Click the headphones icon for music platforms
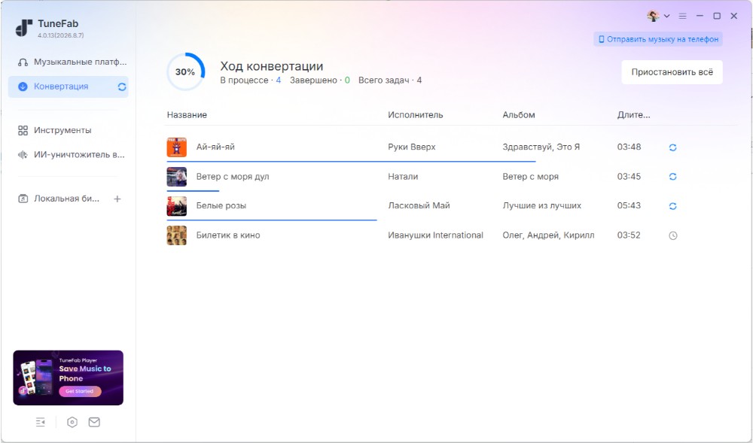Viewport: 753px width, 443px height. click(23, 62)
